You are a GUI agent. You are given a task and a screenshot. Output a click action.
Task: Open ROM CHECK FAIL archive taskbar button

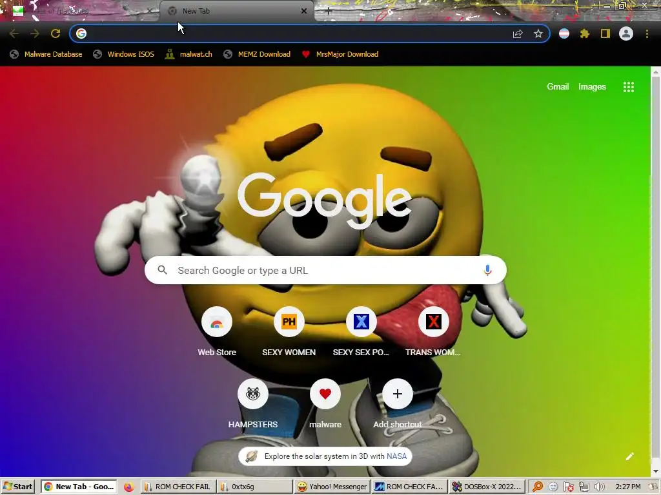(x=178, y=487)
